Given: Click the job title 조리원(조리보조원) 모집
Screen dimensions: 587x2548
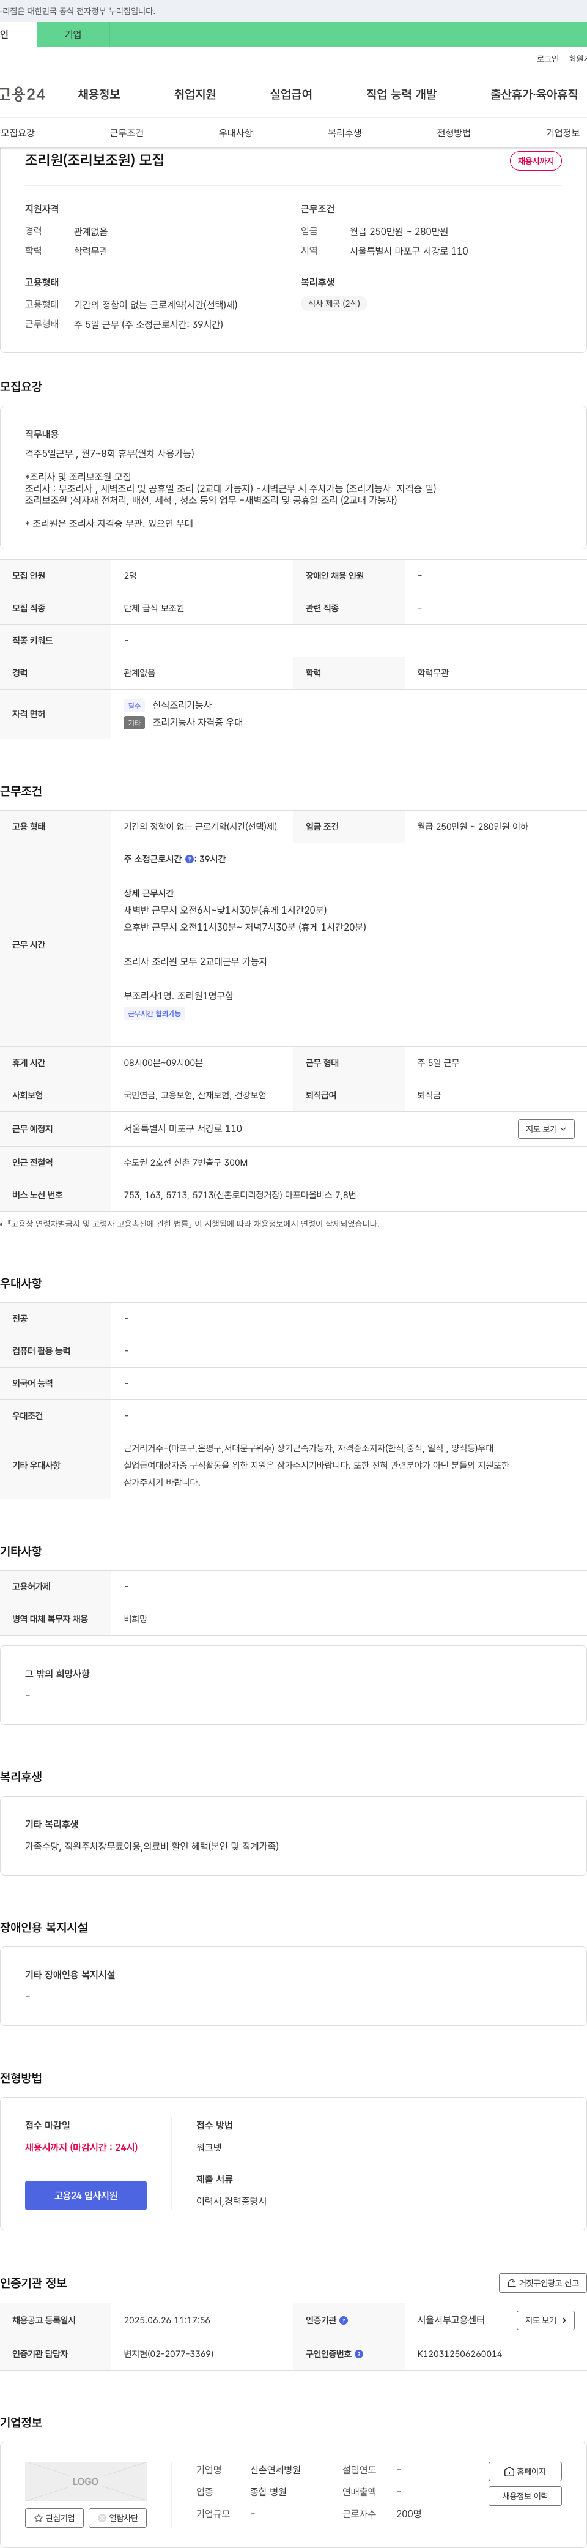Looking at the screenshot, I should [x=95, y=160].
